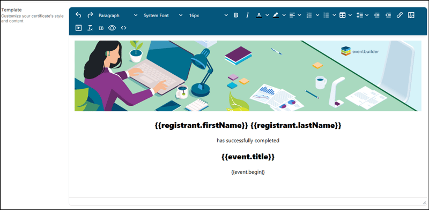Click the text alignment icon

tap(292, 15)
